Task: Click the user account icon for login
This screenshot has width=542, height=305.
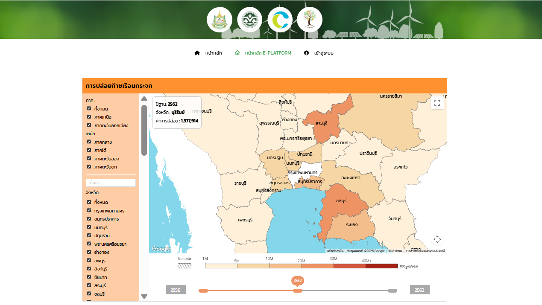Action: (x=306, y=53)
